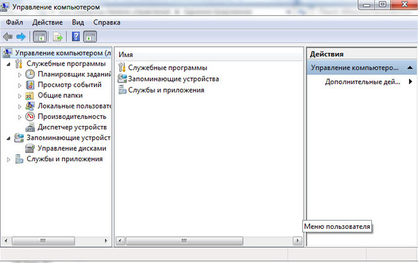The width and height of the screenshot is (418, 263).
Task: Select Управление дисками in the tree
Action: point(72,148)
